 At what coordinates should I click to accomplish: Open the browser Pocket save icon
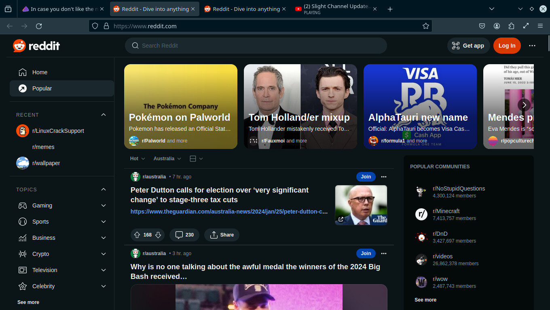(482, 26)
